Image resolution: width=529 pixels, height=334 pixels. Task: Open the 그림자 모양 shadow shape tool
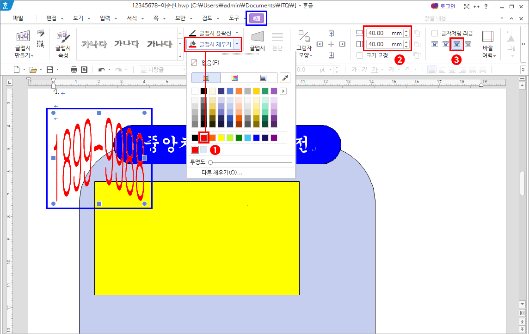[304, 44]
